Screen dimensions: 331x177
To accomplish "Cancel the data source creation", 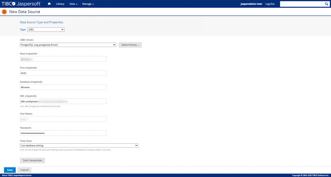I will pos(25,170).
